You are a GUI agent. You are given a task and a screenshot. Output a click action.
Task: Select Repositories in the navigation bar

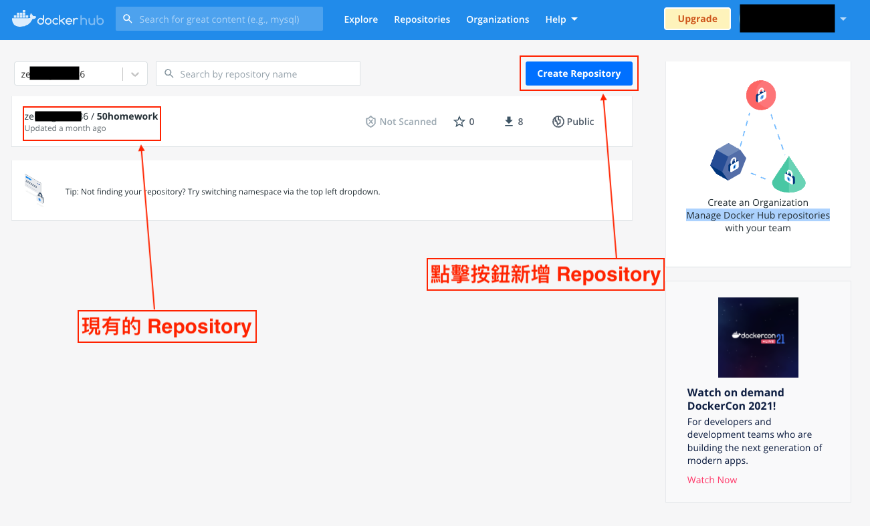pos(421,19)
